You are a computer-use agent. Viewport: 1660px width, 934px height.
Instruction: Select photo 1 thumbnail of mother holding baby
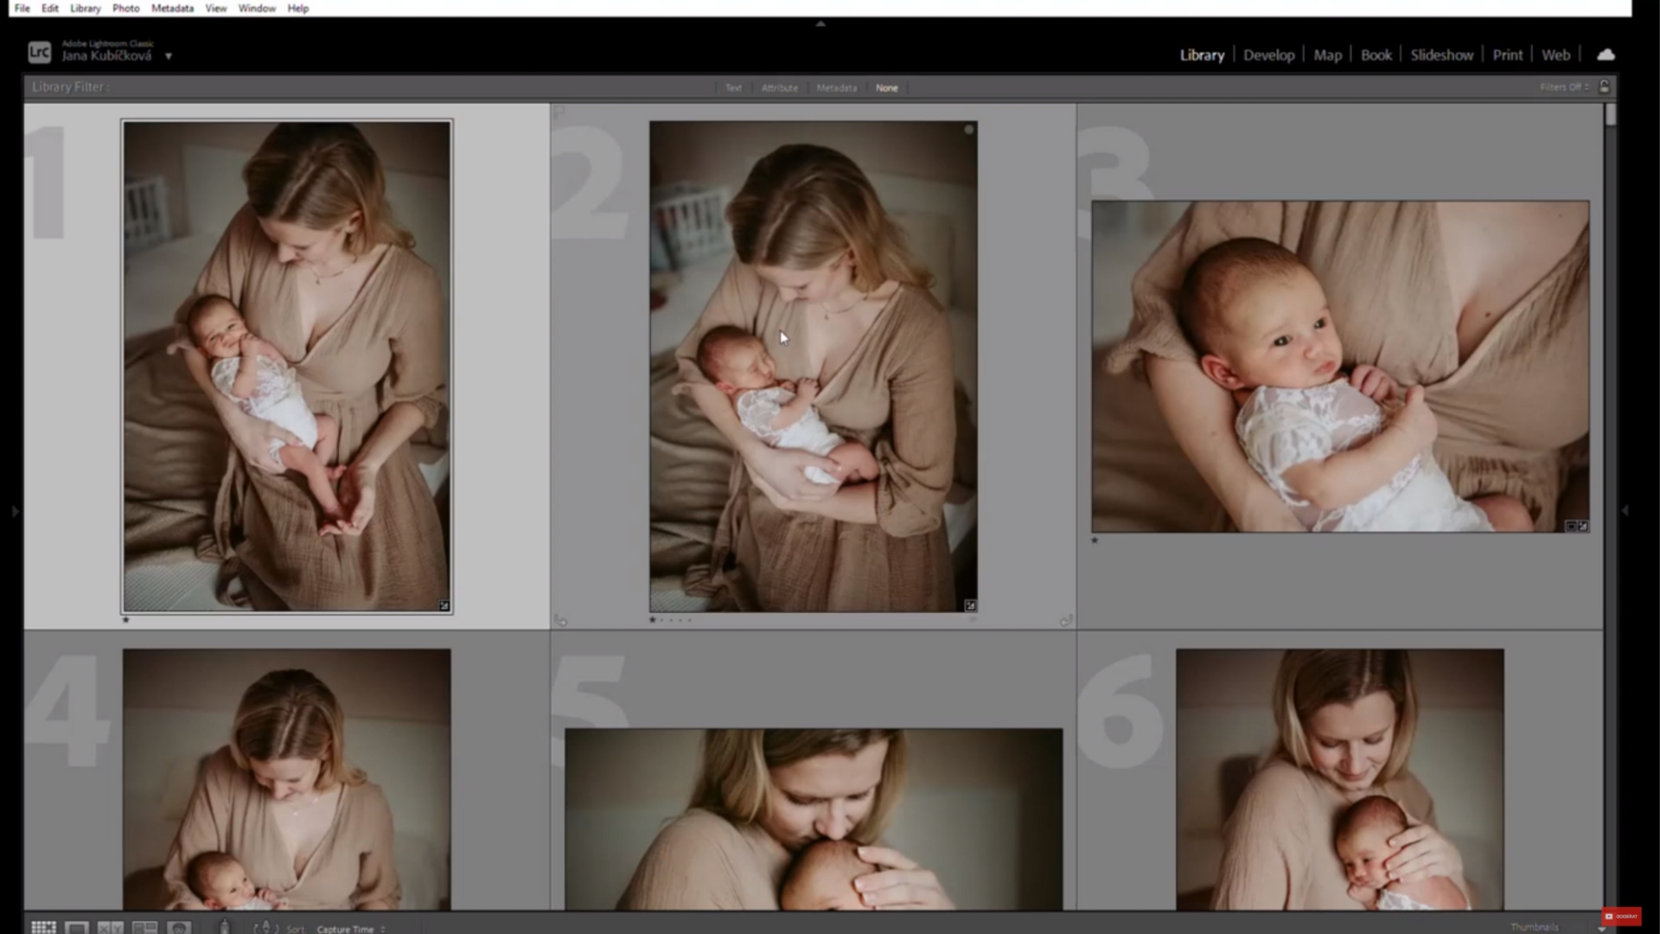[287, 367]
